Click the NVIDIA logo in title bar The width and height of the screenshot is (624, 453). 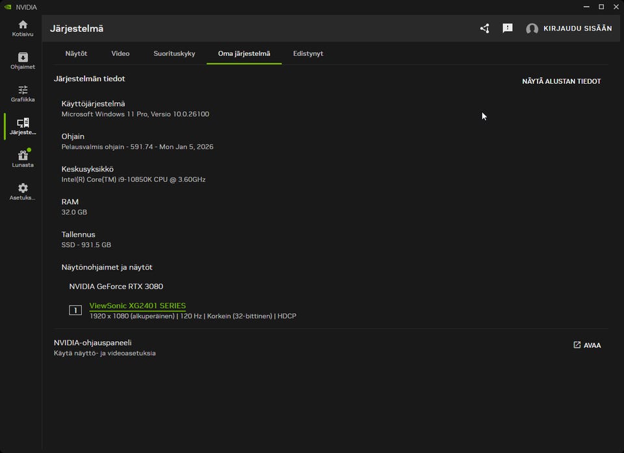coord(8,6)
